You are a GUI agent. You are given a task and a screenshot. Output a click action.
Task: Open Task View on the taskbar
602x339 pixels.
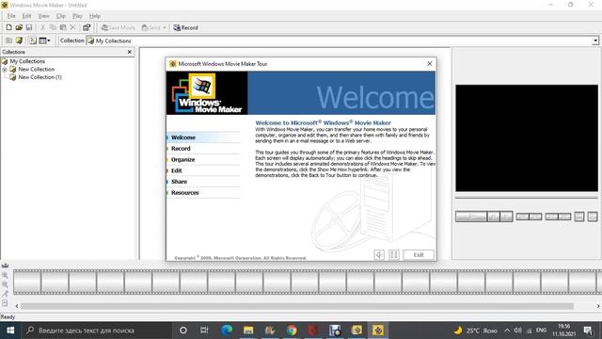[204, 331]
